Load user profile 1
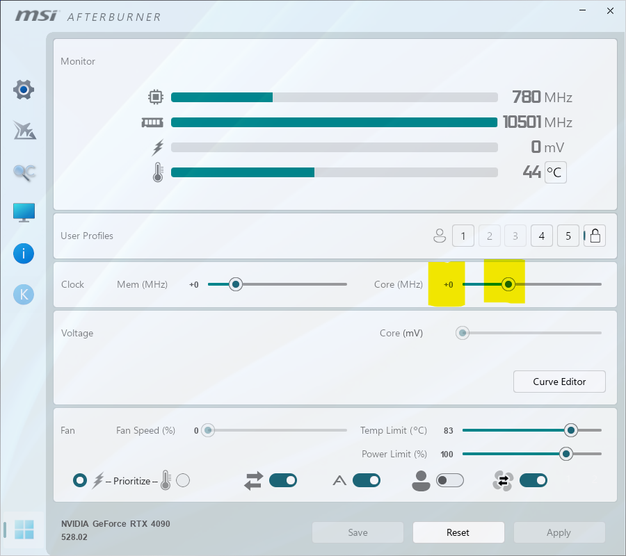Viewport: 626px width, 556px height. coord(463,236)
